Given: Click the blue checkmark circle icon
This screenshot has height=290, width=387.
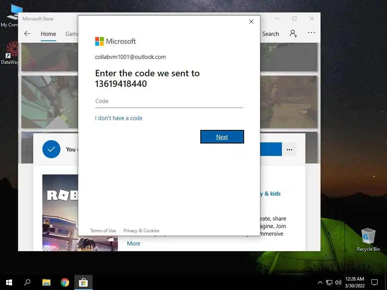Looking at the screenshot, I should [51, 149].
